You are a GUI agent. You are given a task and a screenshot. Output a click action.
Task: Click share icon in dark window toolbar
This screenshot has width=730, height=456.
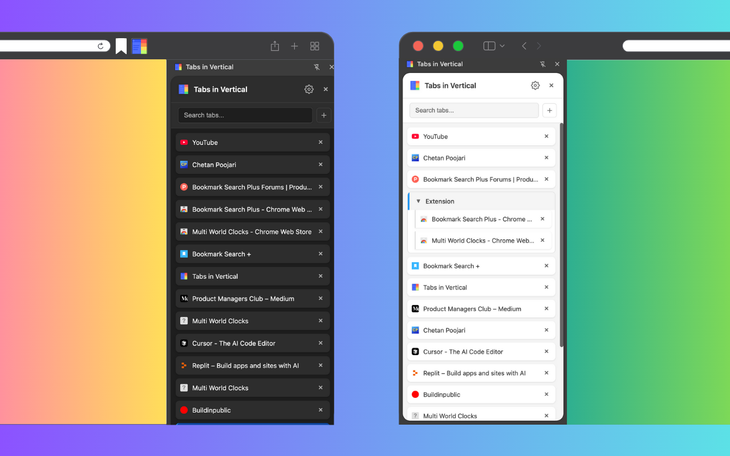click(275, 46)
